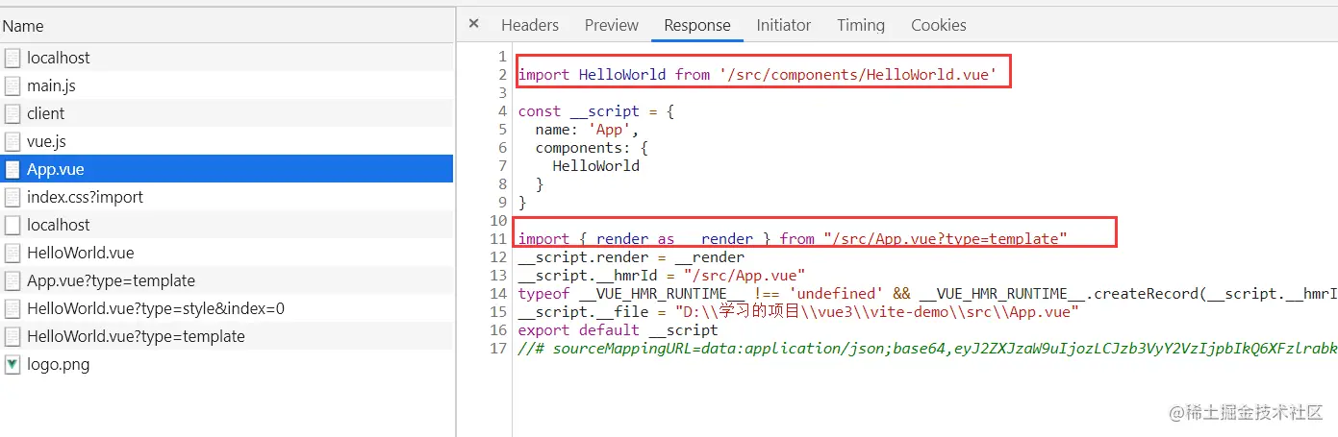Click the sourceMappingURL comment line

927,348
